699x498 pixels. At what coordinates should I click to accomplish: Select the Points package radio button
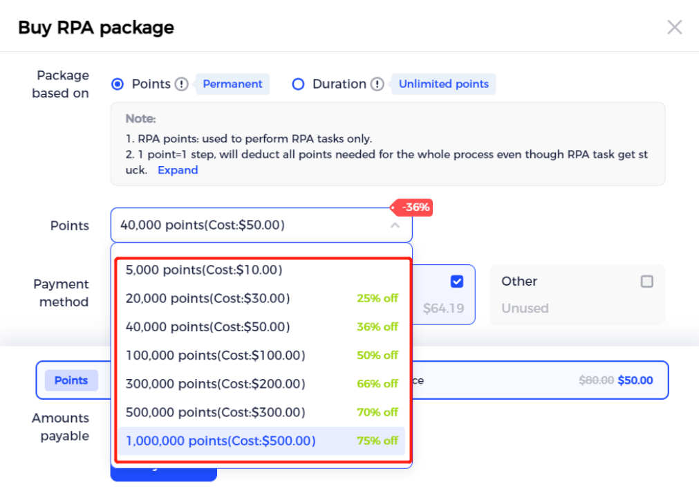118,84
